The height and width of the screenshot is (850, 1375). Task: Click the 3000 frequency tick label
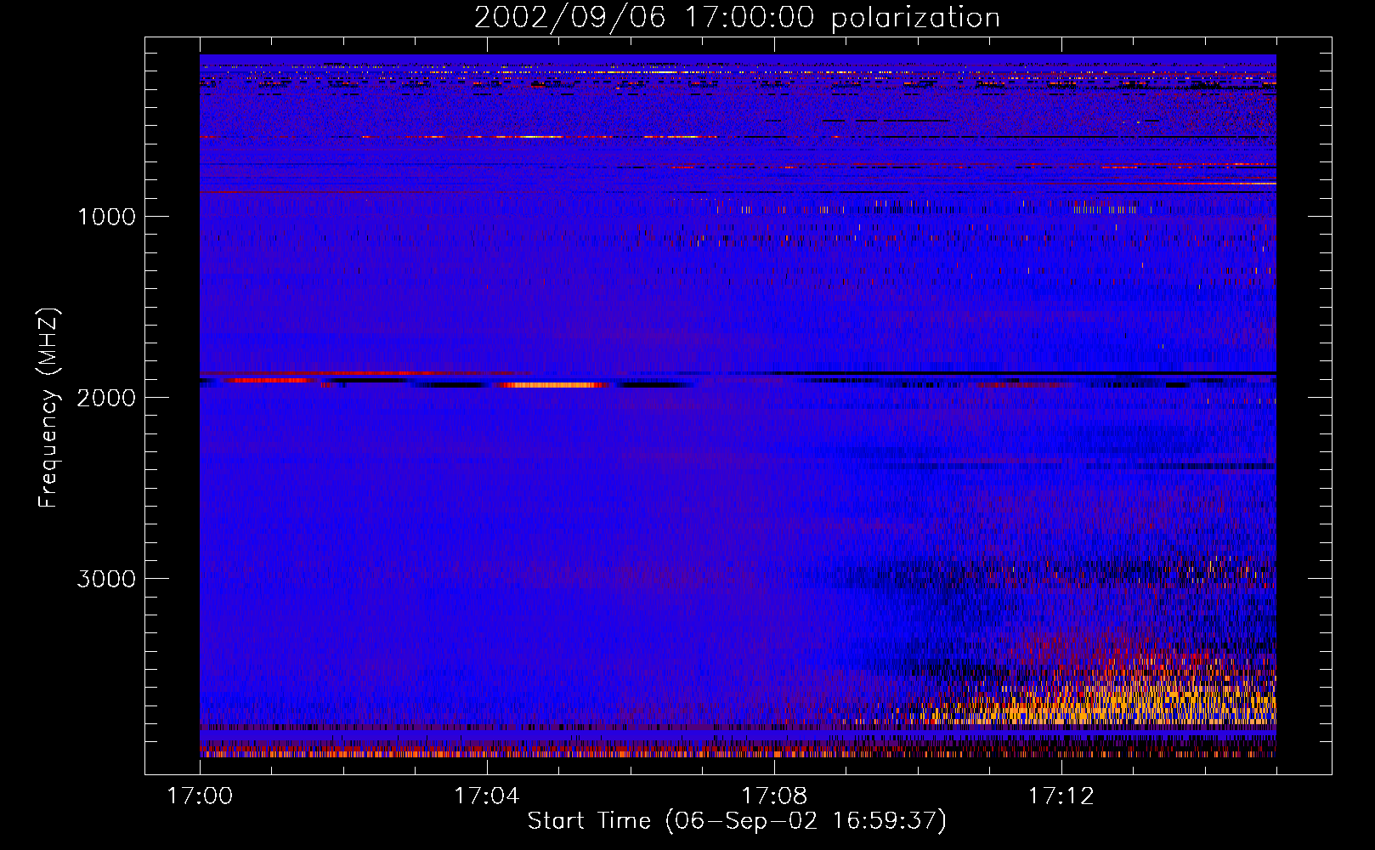[x=106, y=579]
